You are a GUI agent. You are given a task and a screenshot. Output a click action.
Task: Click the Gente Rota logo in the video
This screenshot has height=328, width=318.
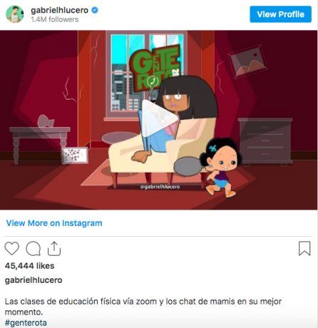click(x=155, y=68)
